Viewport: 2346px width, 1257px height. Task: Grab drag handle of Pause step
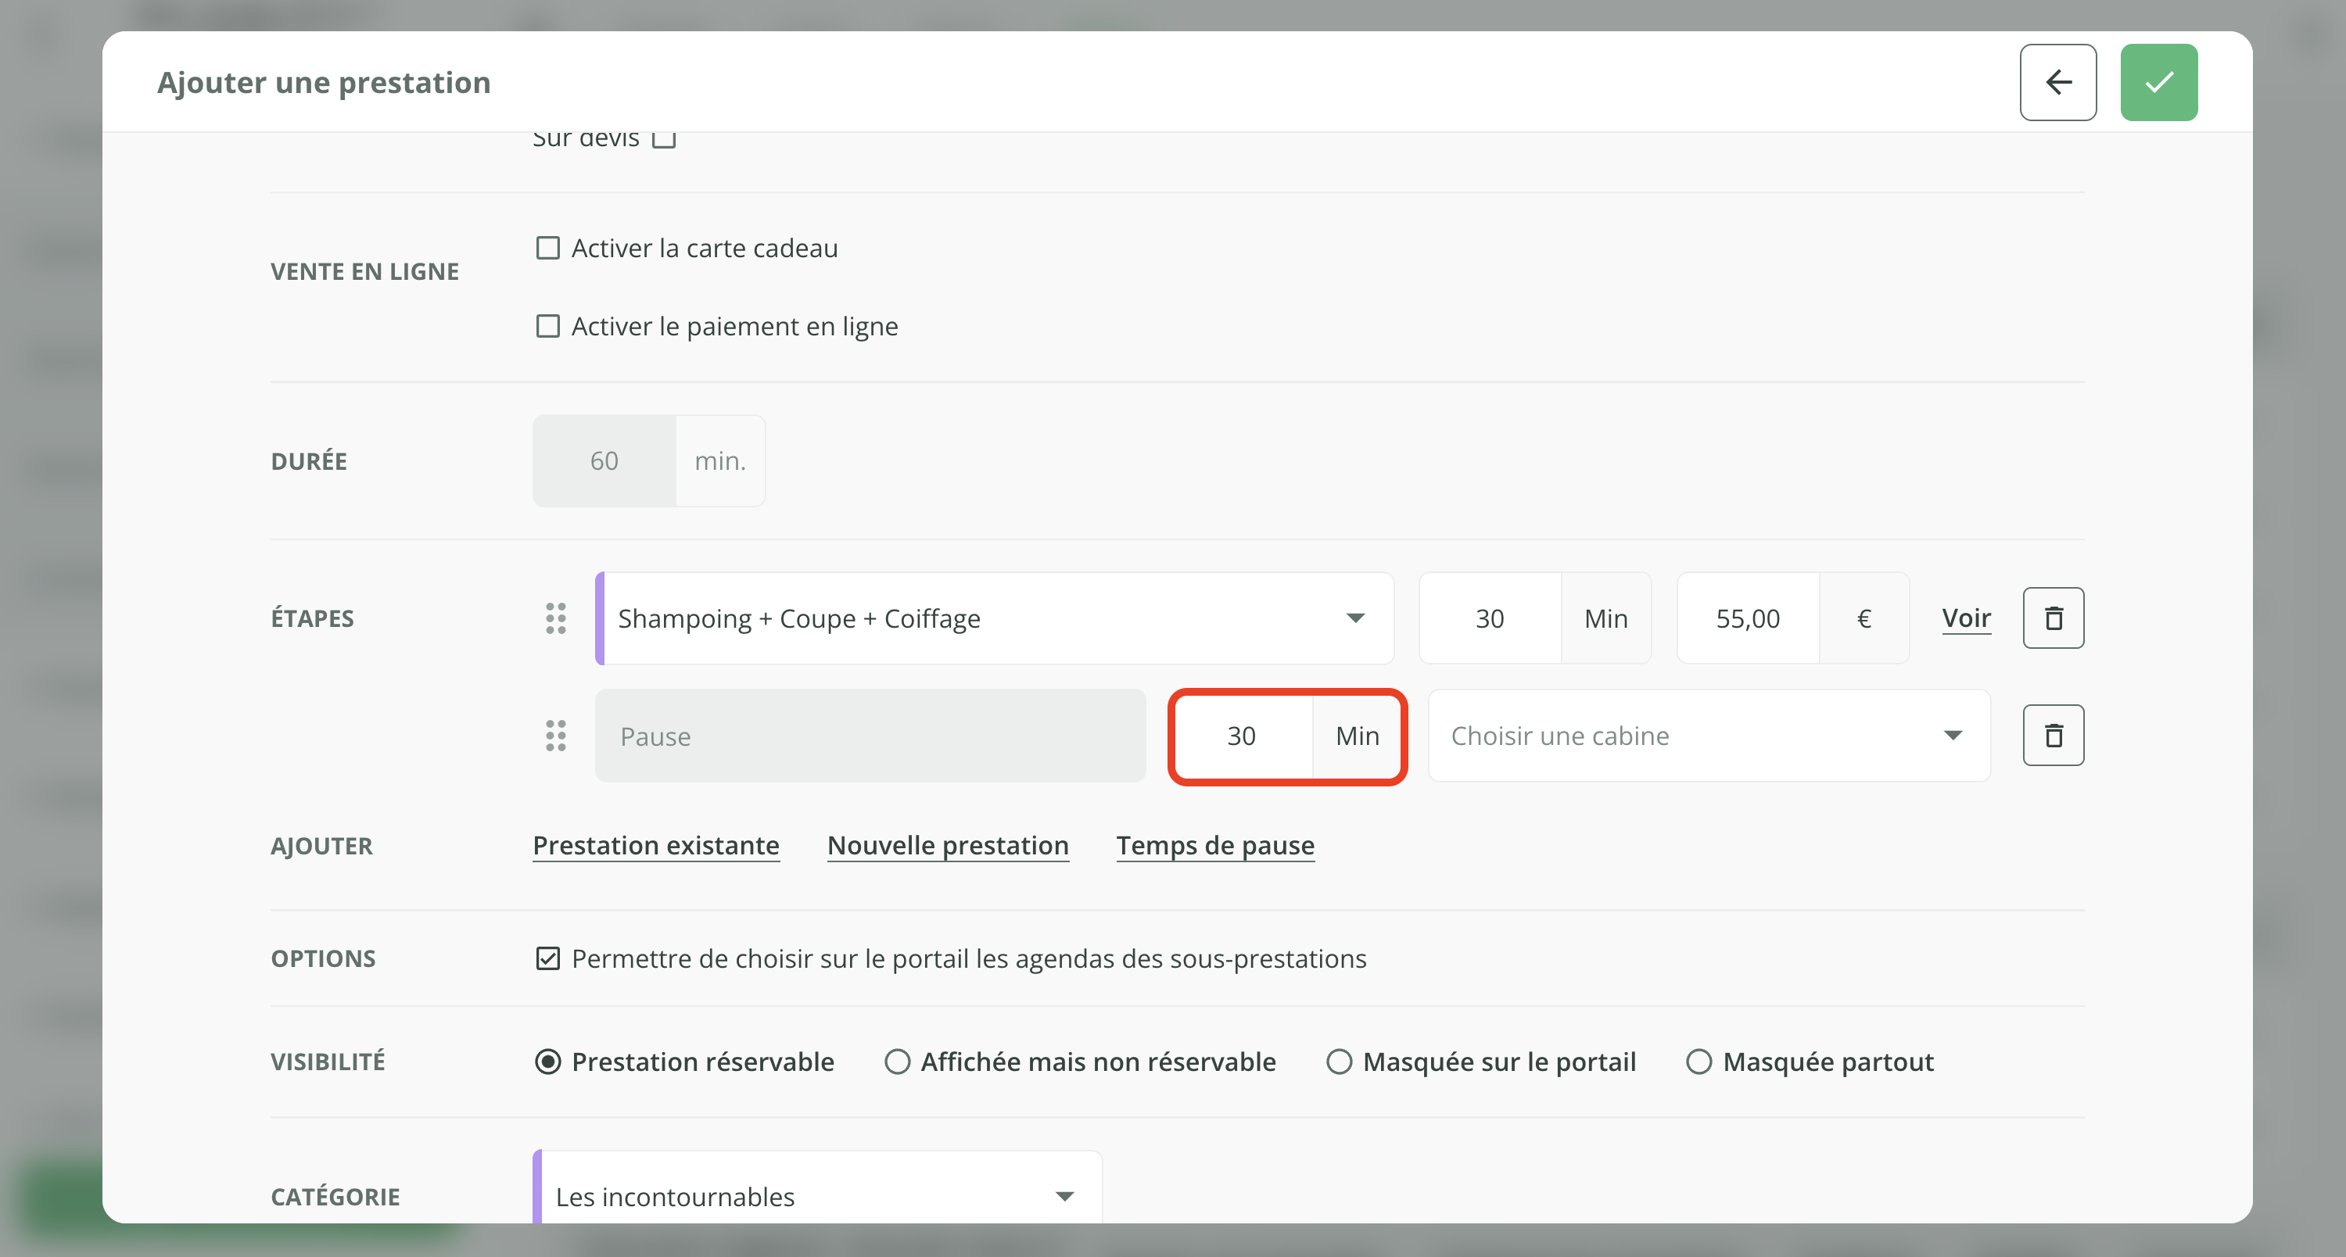coord(555,735)
